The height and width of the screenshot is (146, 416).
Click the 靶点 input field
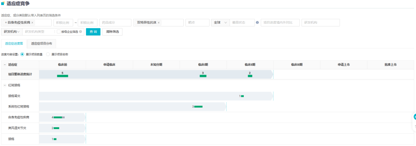[x=197, y=23]
